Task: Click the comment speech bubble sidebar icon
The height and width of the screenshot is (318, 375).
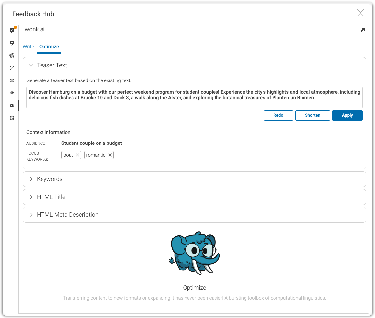Action: click(x=12, y=43)
